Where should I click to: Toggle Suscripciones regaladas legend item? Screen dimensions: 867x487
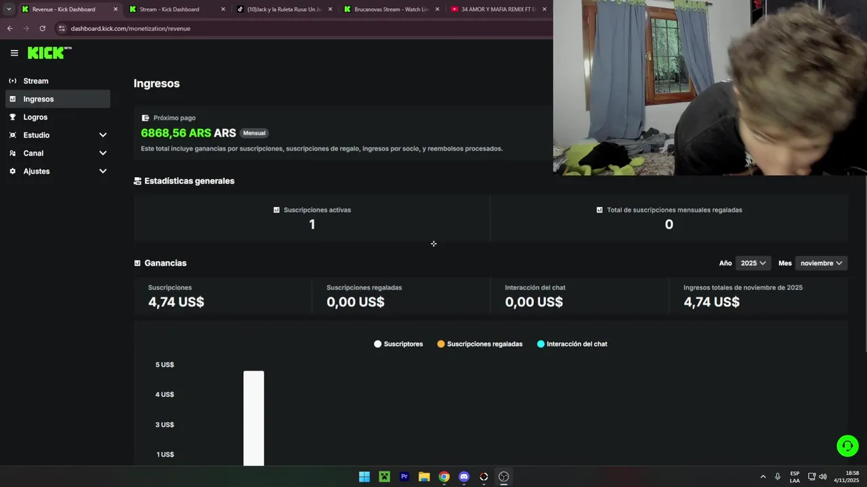480,344
